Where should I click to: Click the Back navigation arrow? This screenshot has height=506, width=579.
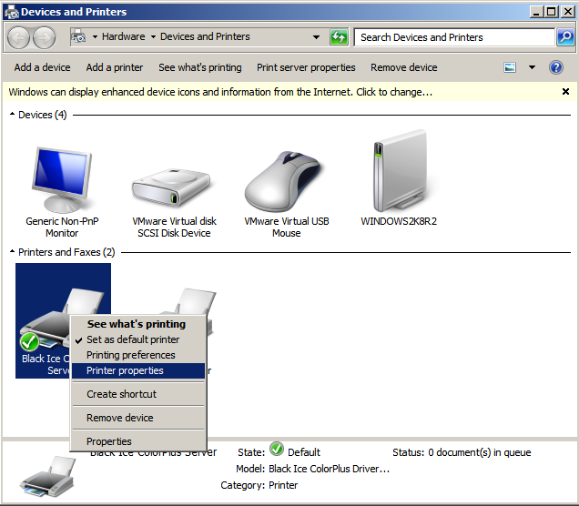(x=19, y=37)
